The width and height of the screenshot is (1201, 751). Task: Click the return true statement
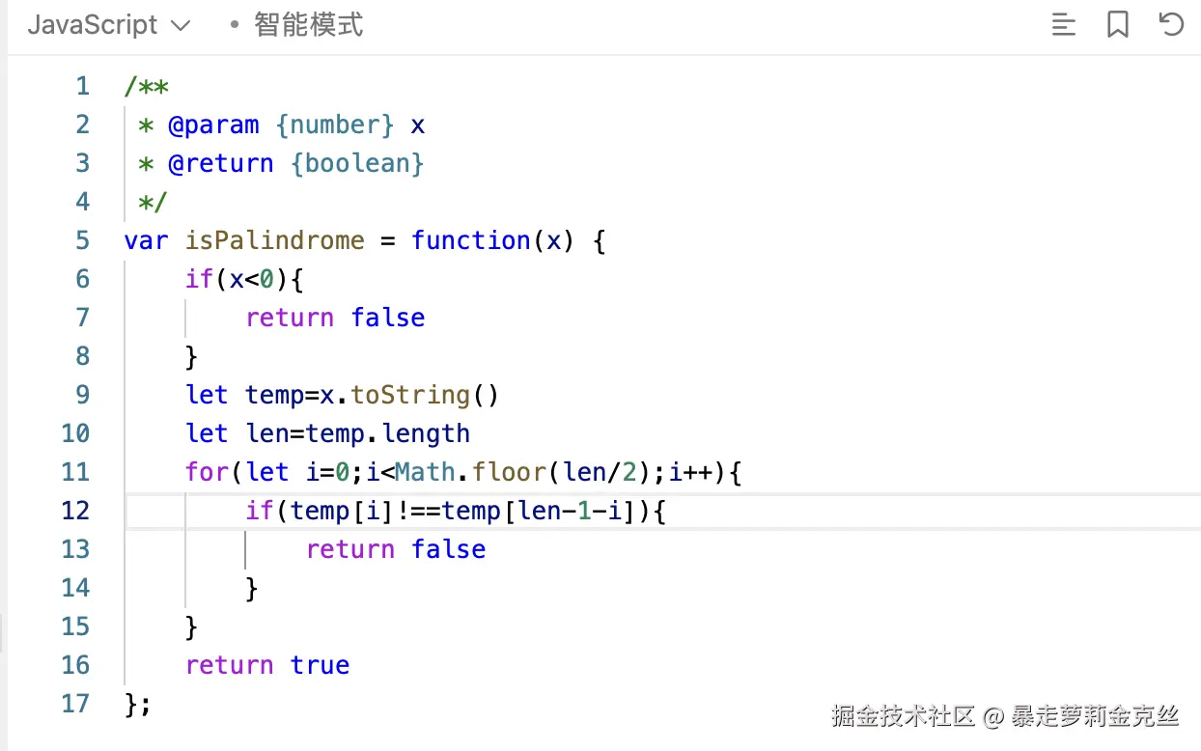[267, 665]
